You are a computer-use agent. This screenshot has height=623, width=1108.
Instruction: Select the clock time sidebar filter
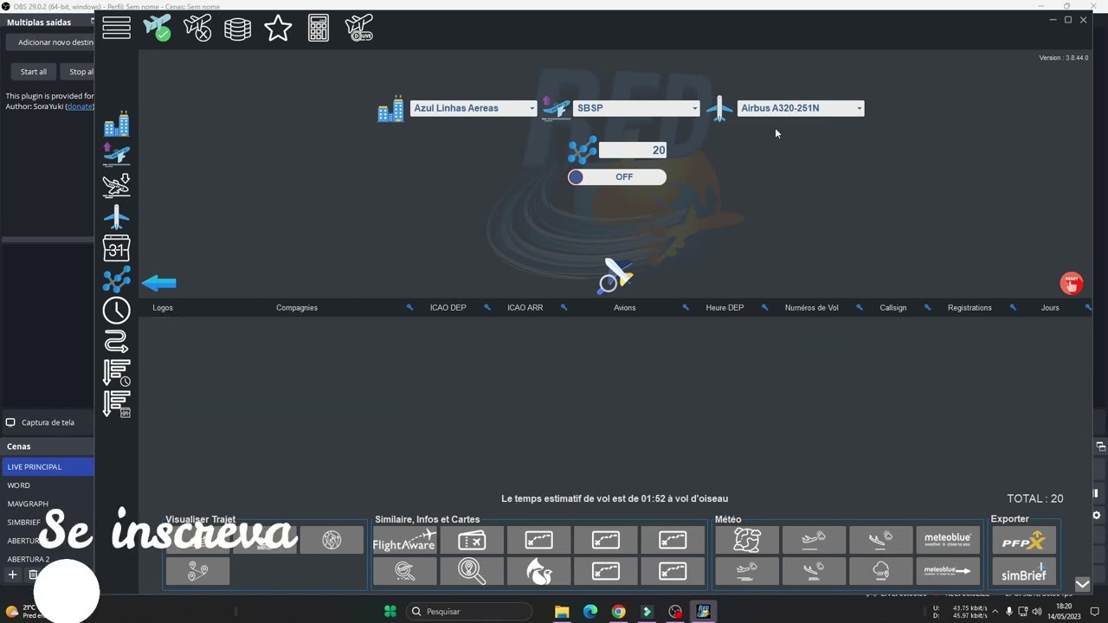(x=116, y=311)
